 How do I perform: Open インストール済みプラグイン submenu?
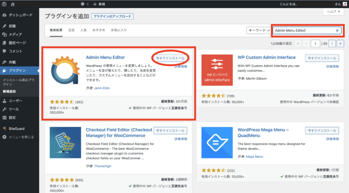pyautogui.click(x=19, y=82)
